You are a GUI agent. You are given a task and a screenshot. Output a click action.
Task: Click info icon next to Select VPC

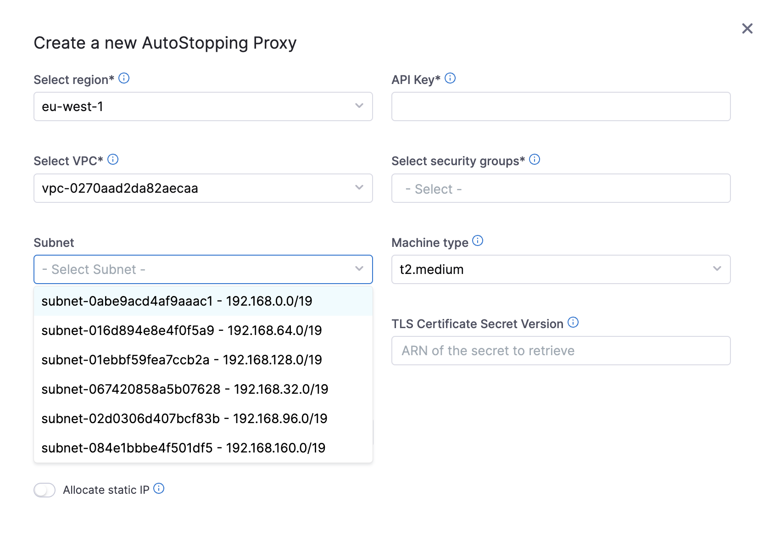coord(113,160)
